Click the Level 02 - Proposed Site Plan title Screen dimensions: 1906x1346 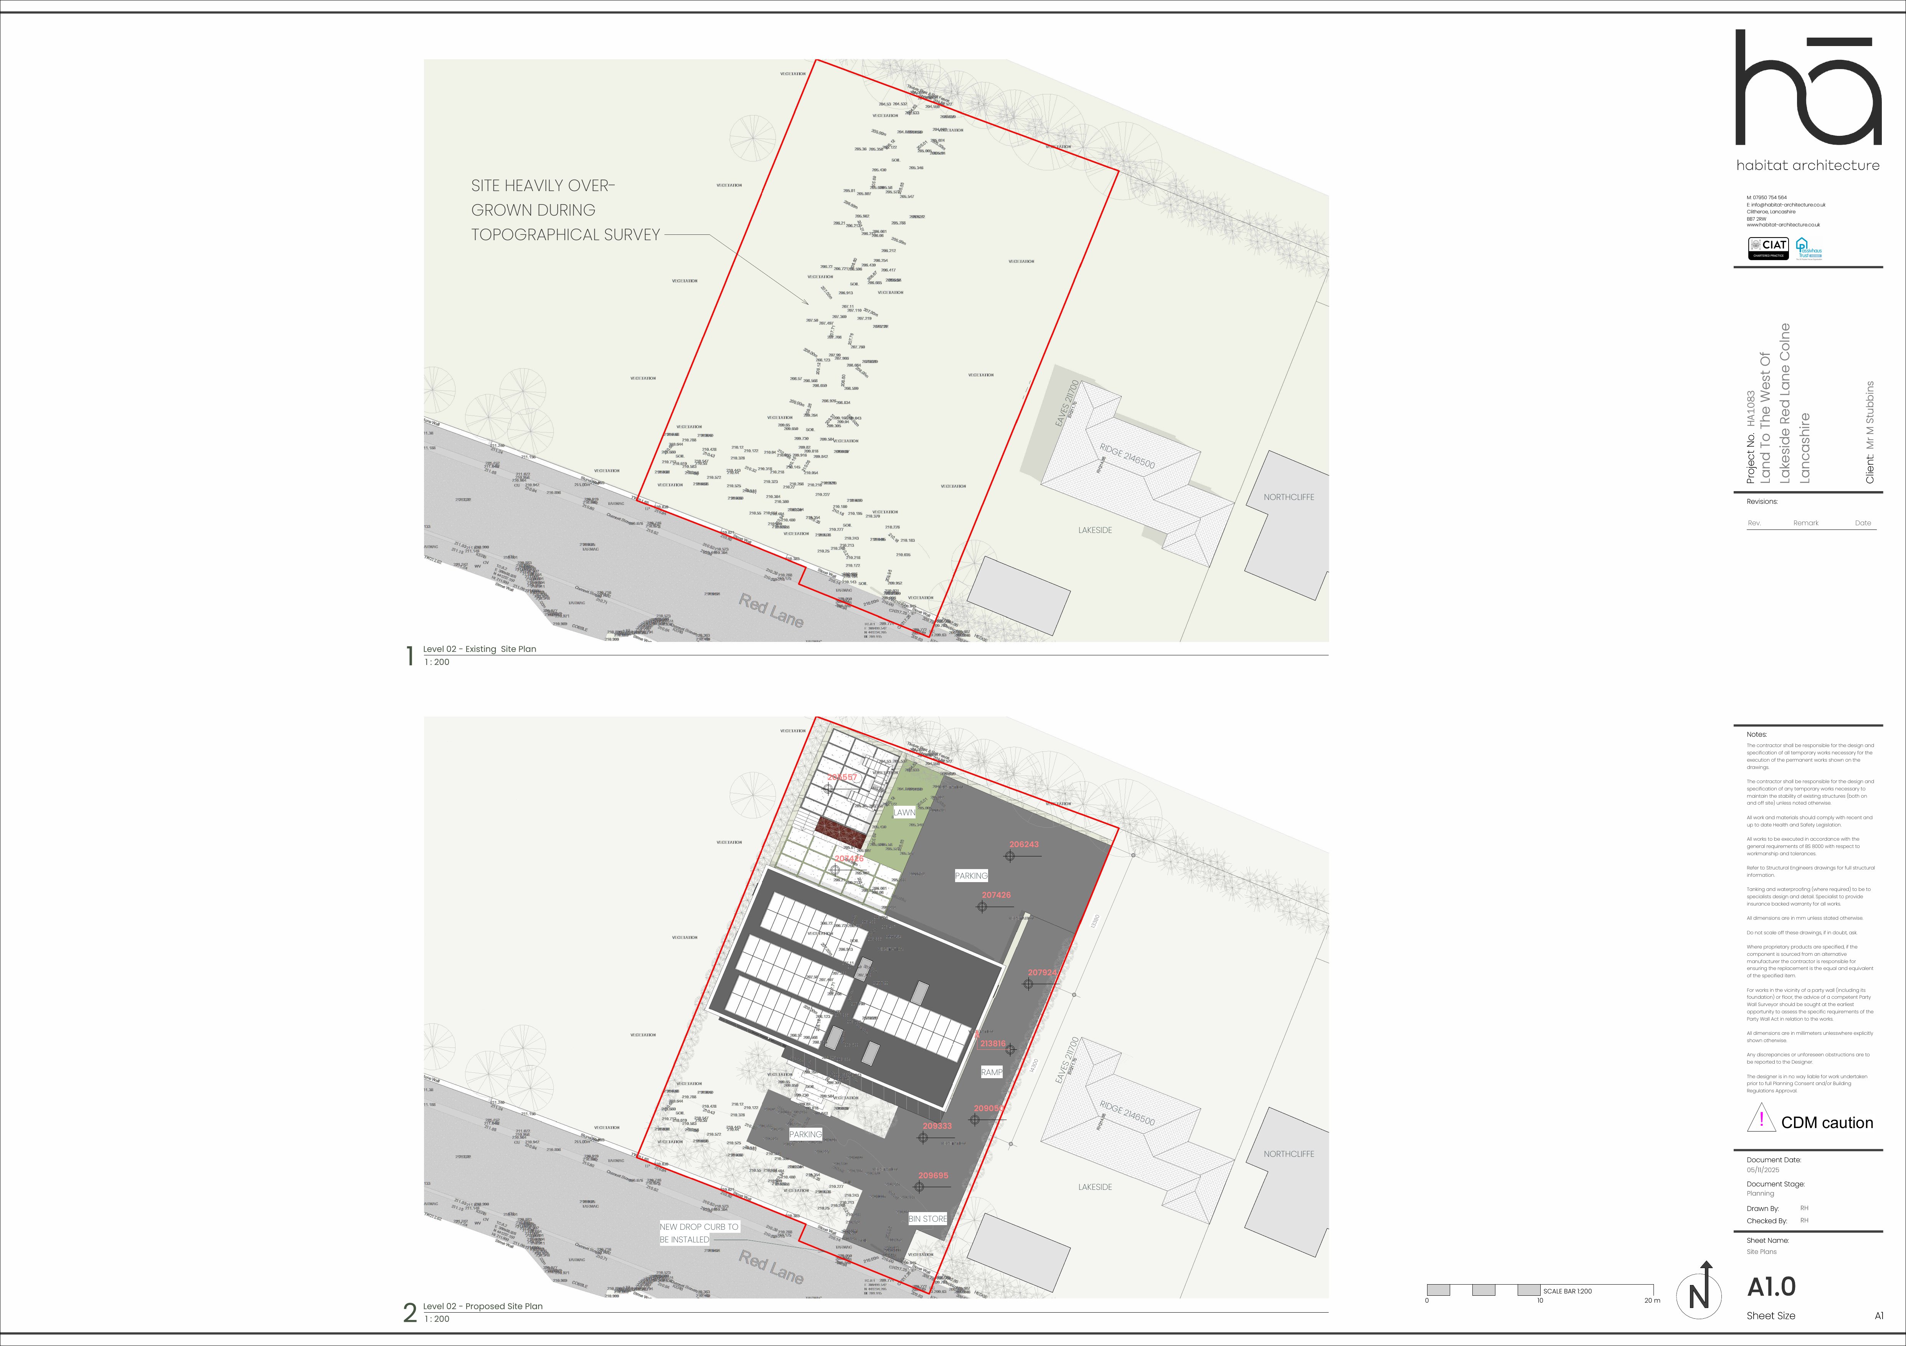[x=482, y=1306]
